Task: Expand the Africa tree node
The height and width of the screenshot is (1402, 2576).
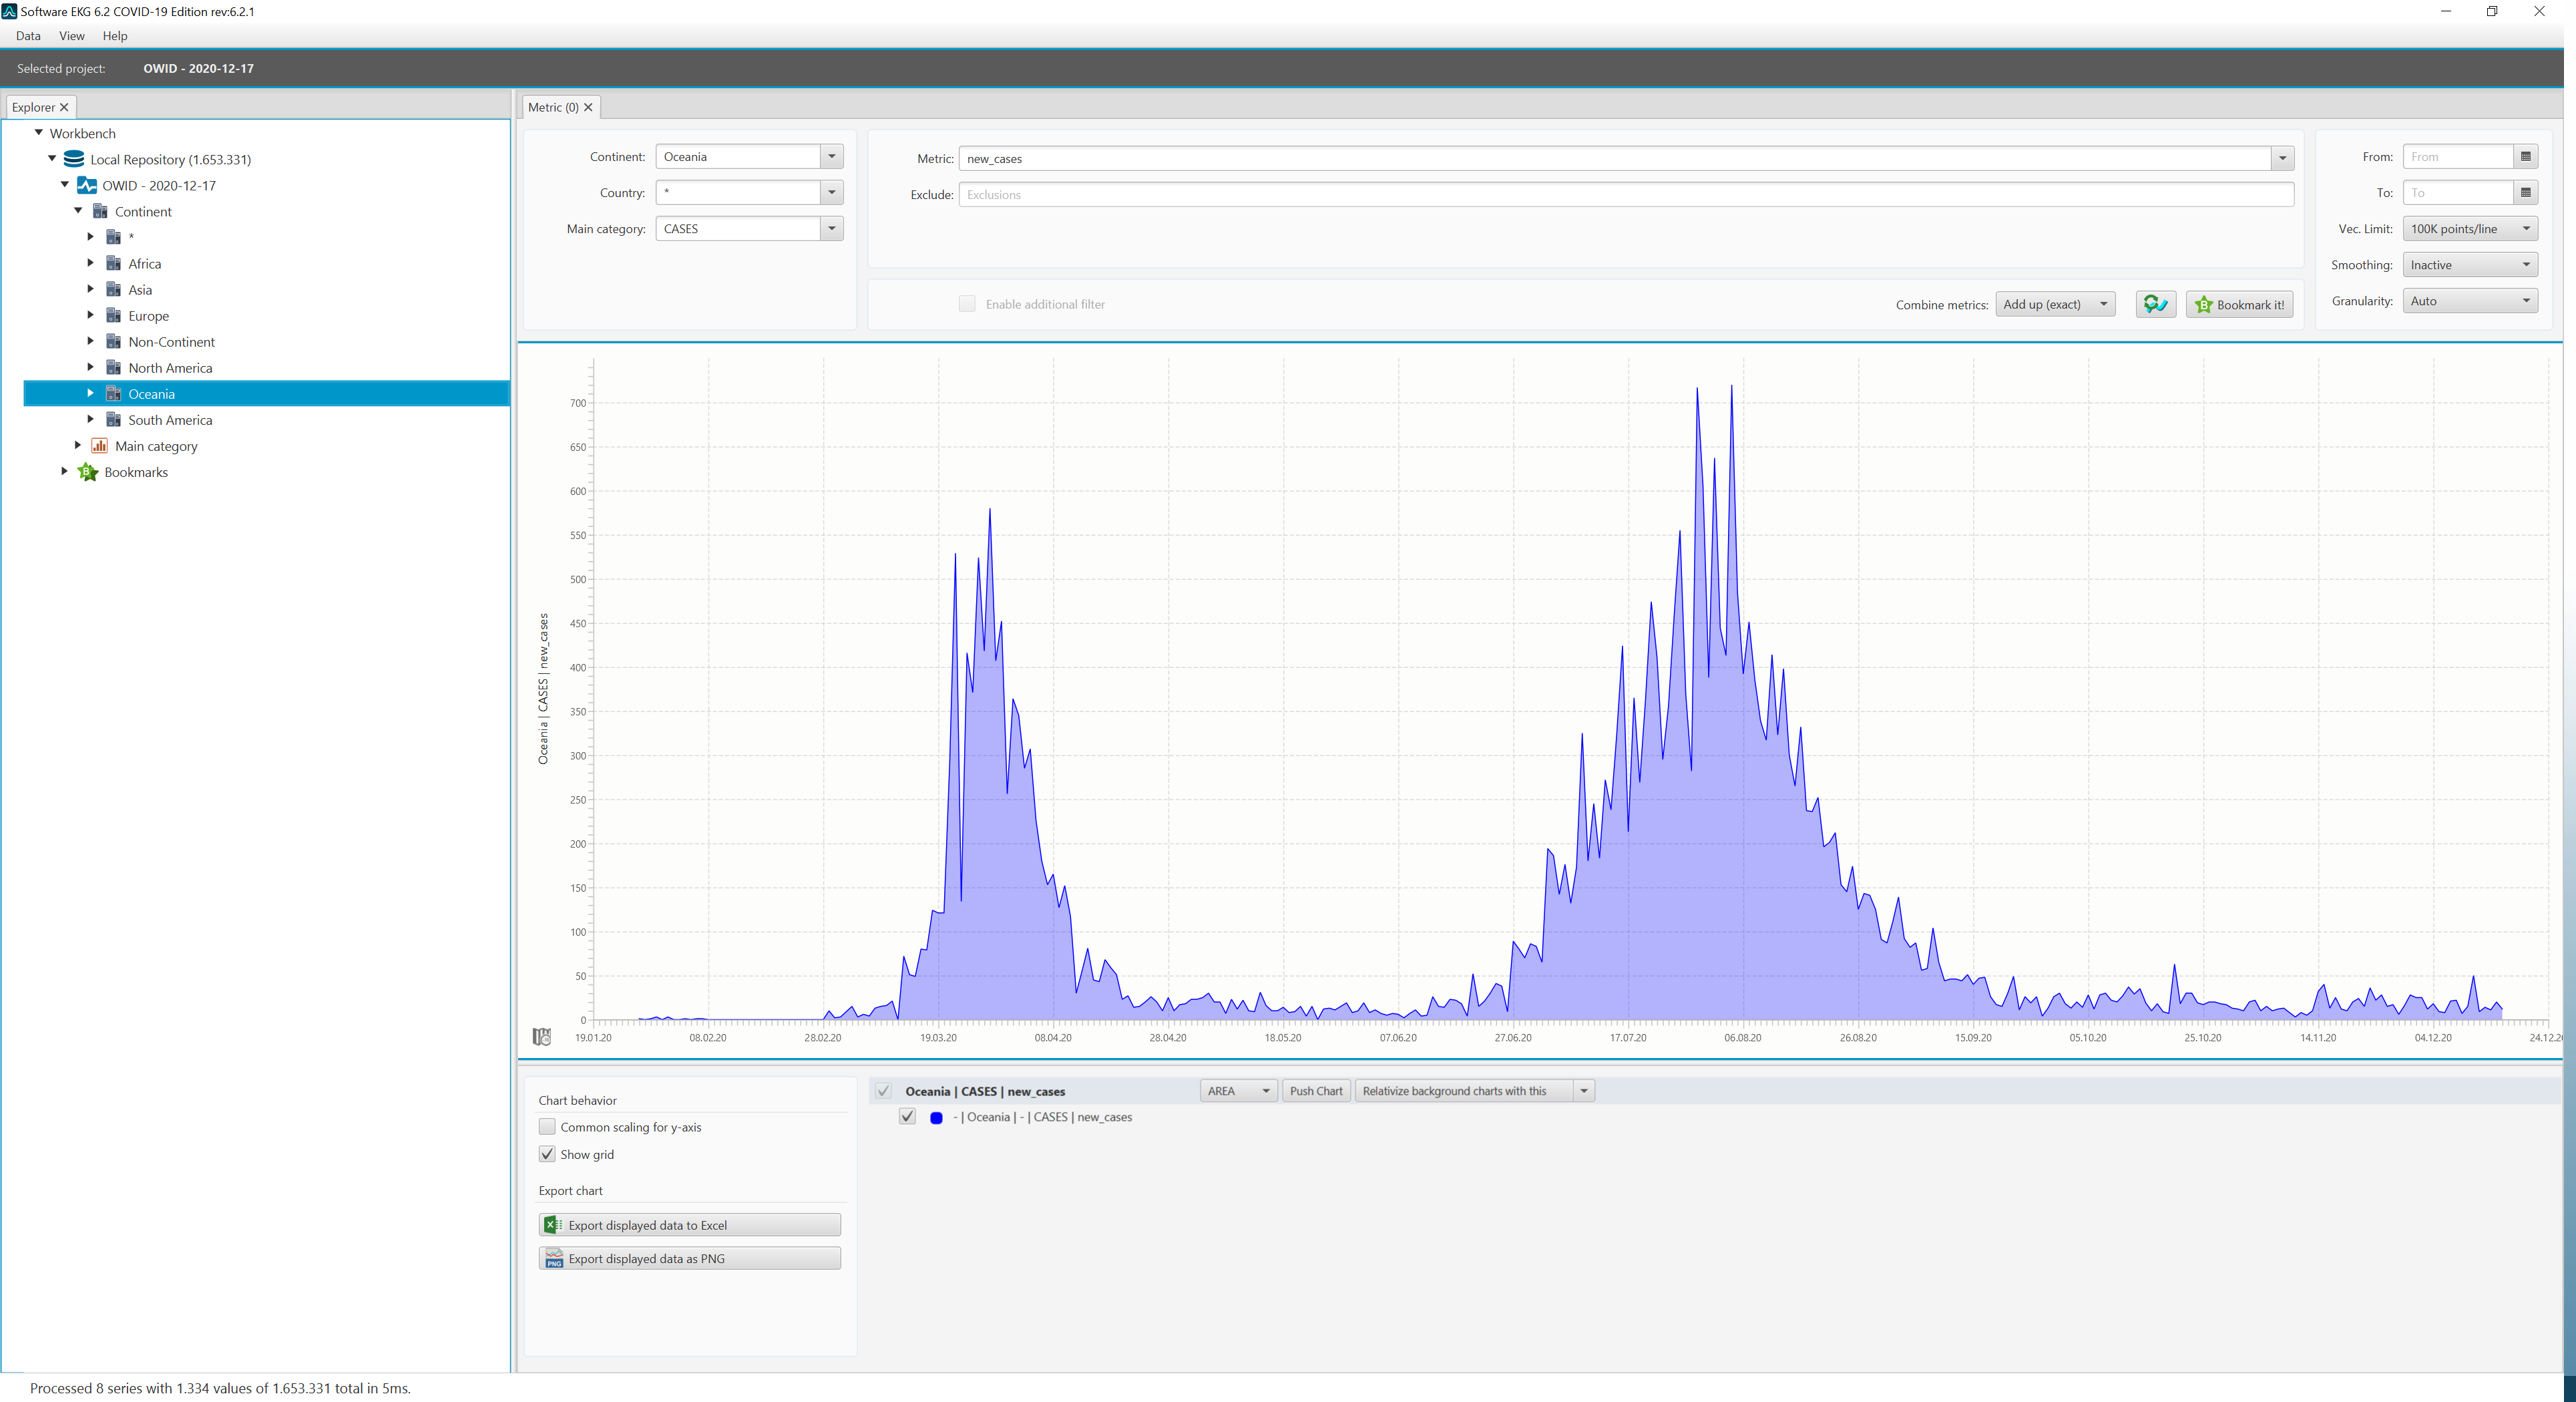Action: pos(90,263)
